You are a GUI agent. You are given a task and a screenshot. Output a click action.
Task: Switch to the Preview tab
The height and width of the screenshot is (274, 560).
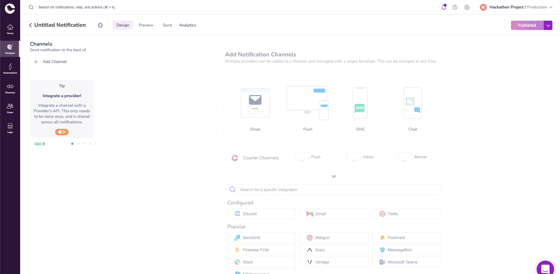[146, 25]
